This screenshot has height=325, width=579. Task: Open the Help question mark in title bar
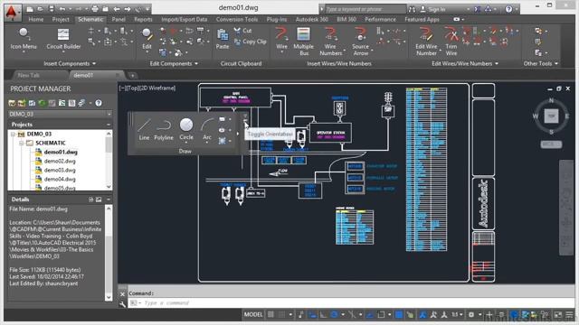tap(508, 9)
